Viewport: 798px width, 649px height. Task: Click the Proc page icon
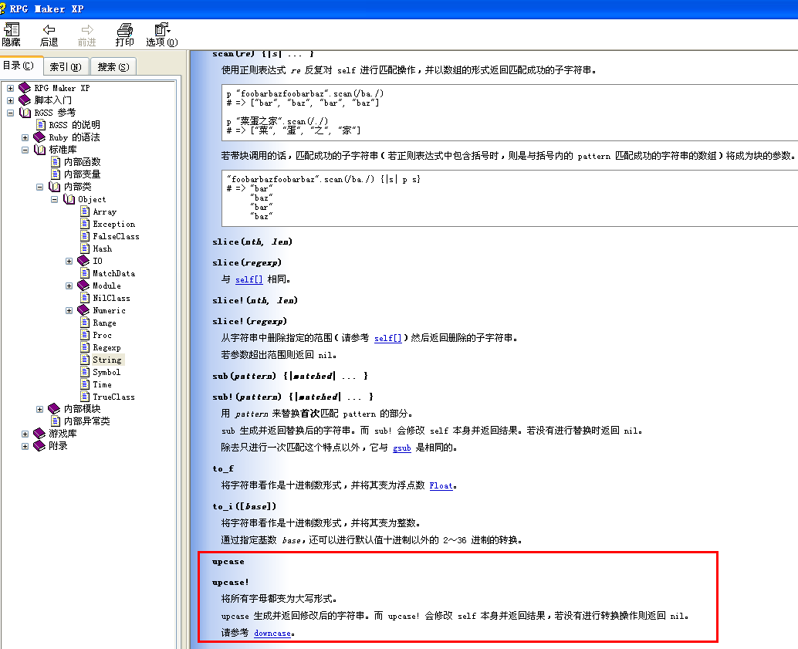click(x=85, y=335)
